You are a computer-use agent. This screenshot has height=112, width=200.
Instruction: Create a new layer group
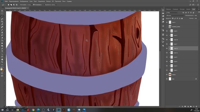pyautogui.click(x=191, y=106)
